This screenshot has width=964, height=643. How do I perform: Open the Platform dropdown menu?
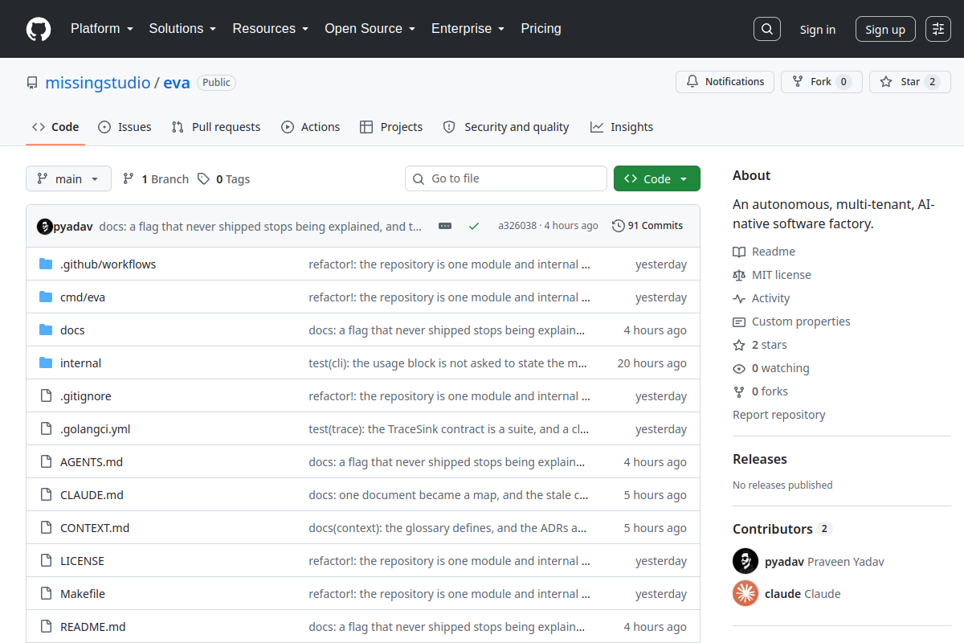[x=102, y=29]
